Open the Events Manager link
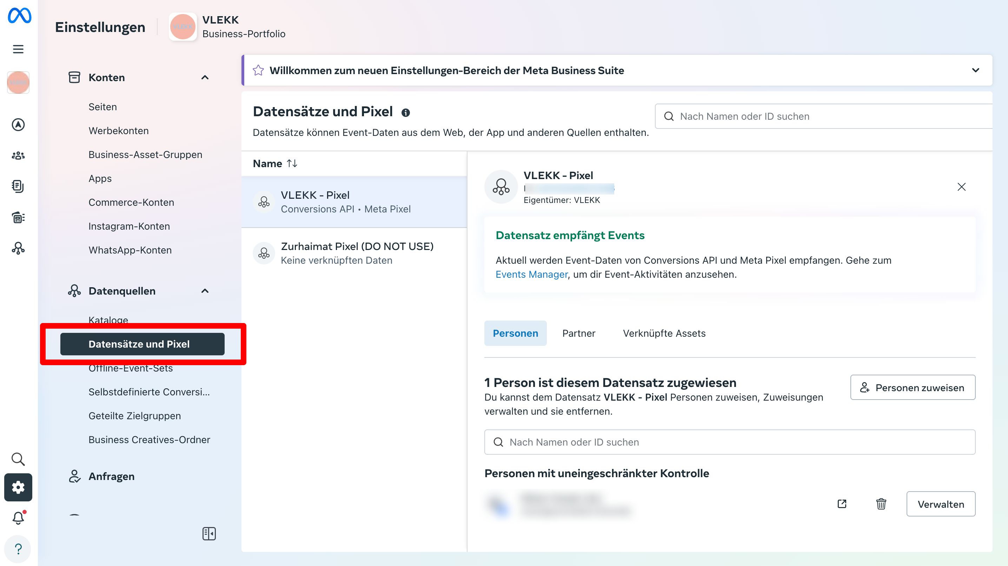This screenshot has height=566, width=1008. point(531,274)
